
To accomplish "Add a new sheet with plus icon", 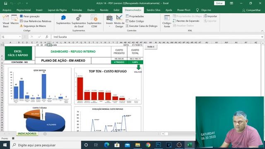I will coord(45,134).
